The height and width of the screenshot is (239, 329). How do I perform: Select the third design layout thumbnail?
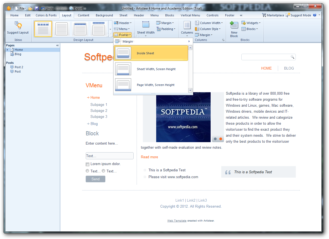point(80,29)
